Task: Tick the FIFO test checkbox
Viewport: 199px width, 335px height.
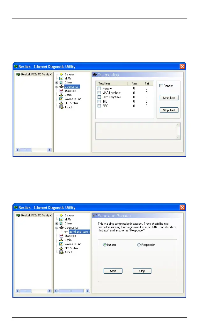Action: pyautogui.click(x=99, y=106)
